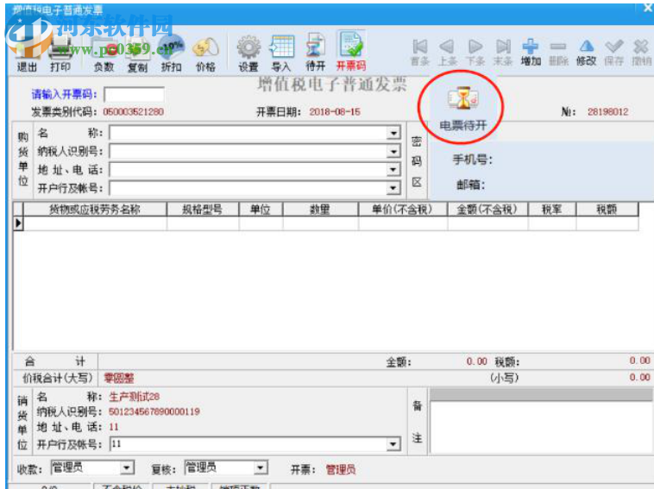Click the 退出 (exit) toolbar icon
The image size is (654, 489).
coord(28,53)
